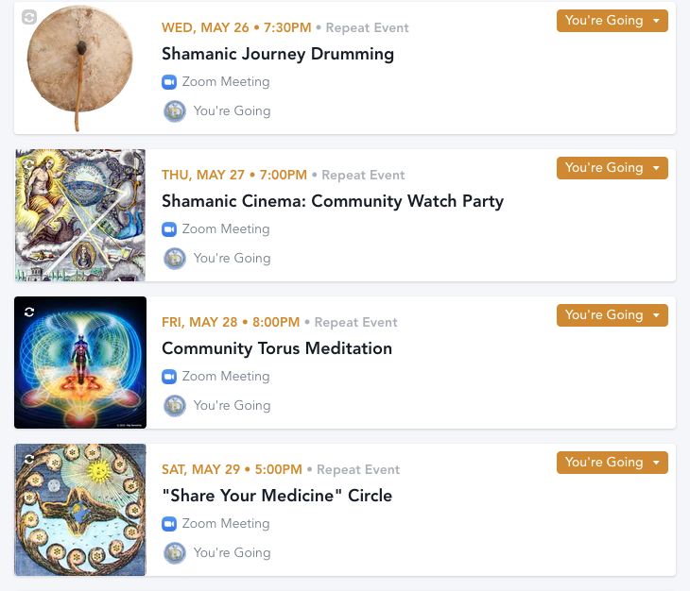Expand the You're Going dropdown for Share Your Medicine Circle

[x=612, y=463]
